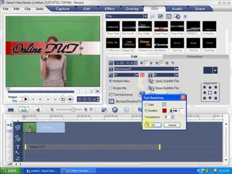Click the title duration timecode field

pyautogui.click(x=125, y=63)
